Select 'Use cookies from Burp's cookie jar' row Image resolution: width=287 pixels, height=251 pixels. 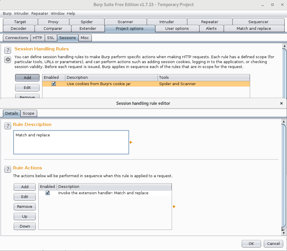tap(146, 84)
